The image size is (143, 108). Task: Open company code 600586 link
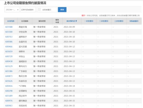coord(9,42)
